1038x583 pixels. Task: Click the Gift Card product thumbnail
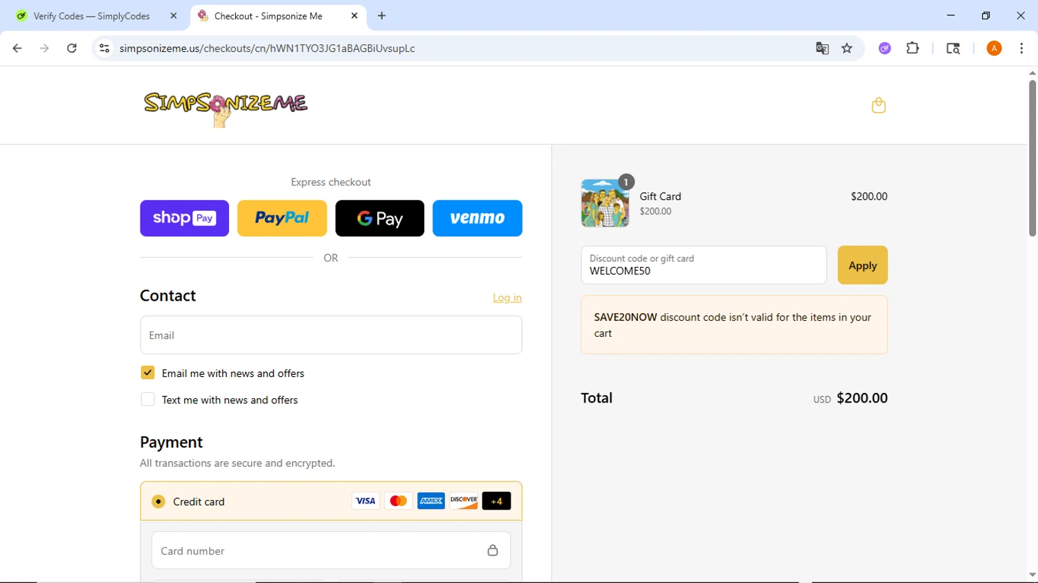[x=605, y=203]
